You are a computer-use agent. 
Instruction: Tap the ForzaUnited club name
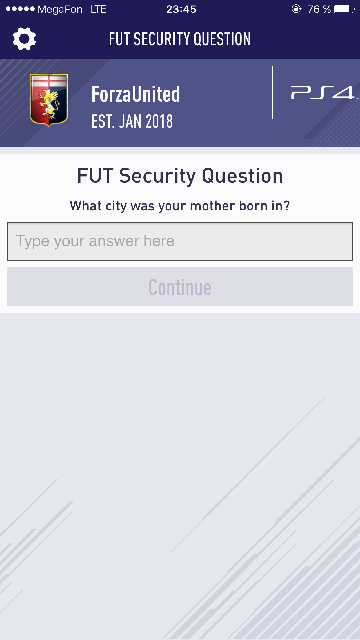[136, 94]
